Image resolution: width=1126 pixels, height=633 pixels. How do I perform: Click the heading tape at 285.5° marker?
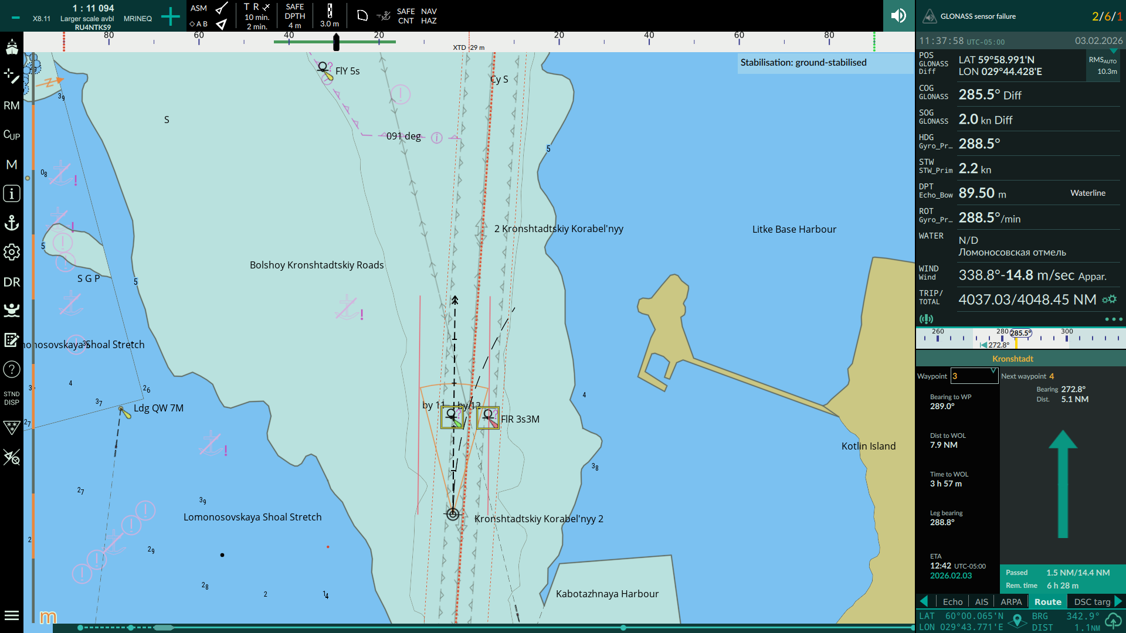coord(1020,333)
